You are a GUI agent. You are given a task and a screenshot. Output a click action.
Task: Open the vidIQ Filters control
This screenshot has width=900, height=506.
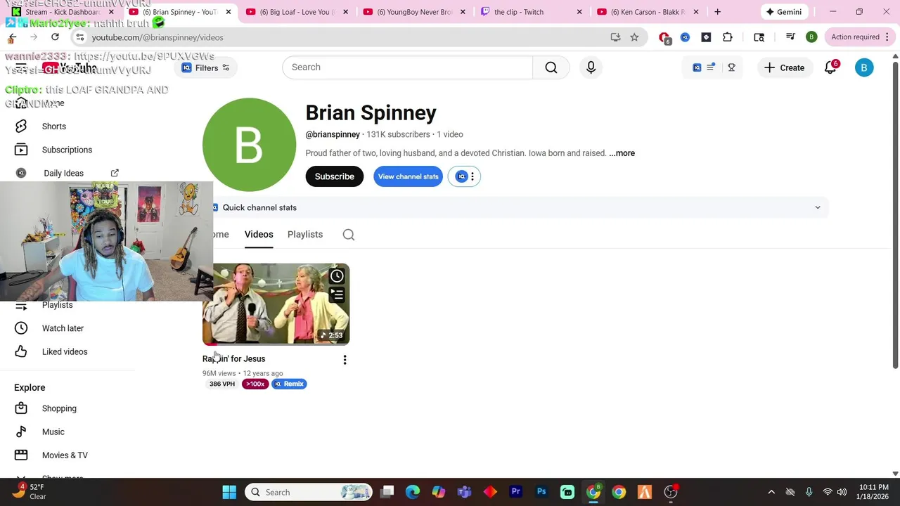(205, 68)
